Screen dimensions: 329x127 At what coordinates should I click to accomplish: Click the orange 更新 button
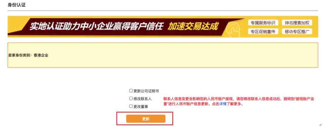(146, 119)
